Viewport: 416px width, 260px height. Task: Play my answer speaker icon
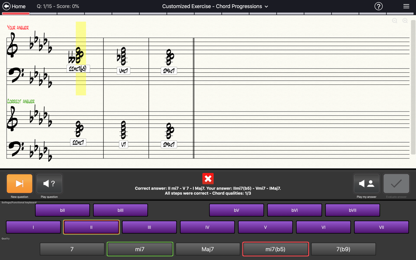[x=366, y=183]
